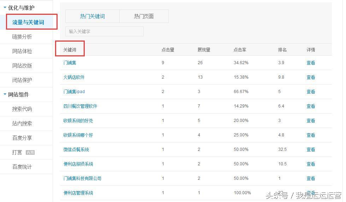Click the 优化与维护 section heading
346x202 pixels.
tap(21, 8)
